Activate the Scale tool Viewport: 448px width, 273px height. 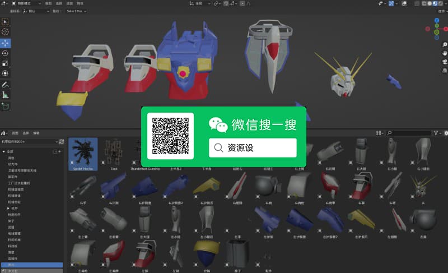click(x=5, y=63)
